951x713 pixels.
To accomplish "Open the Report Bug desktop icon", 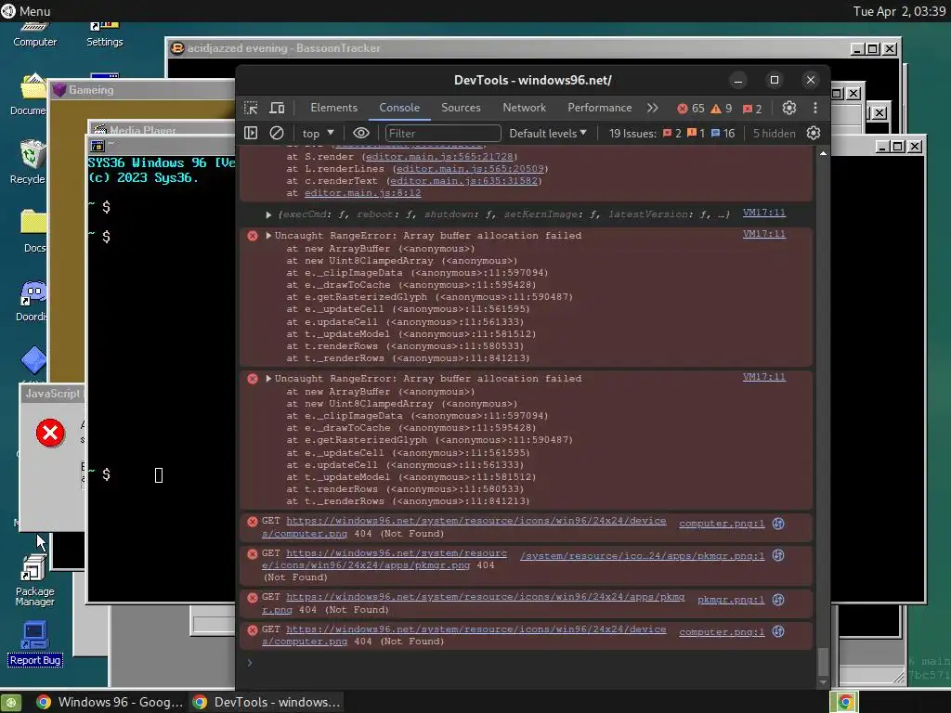I will pyautogui.click(x=34, y=643).
